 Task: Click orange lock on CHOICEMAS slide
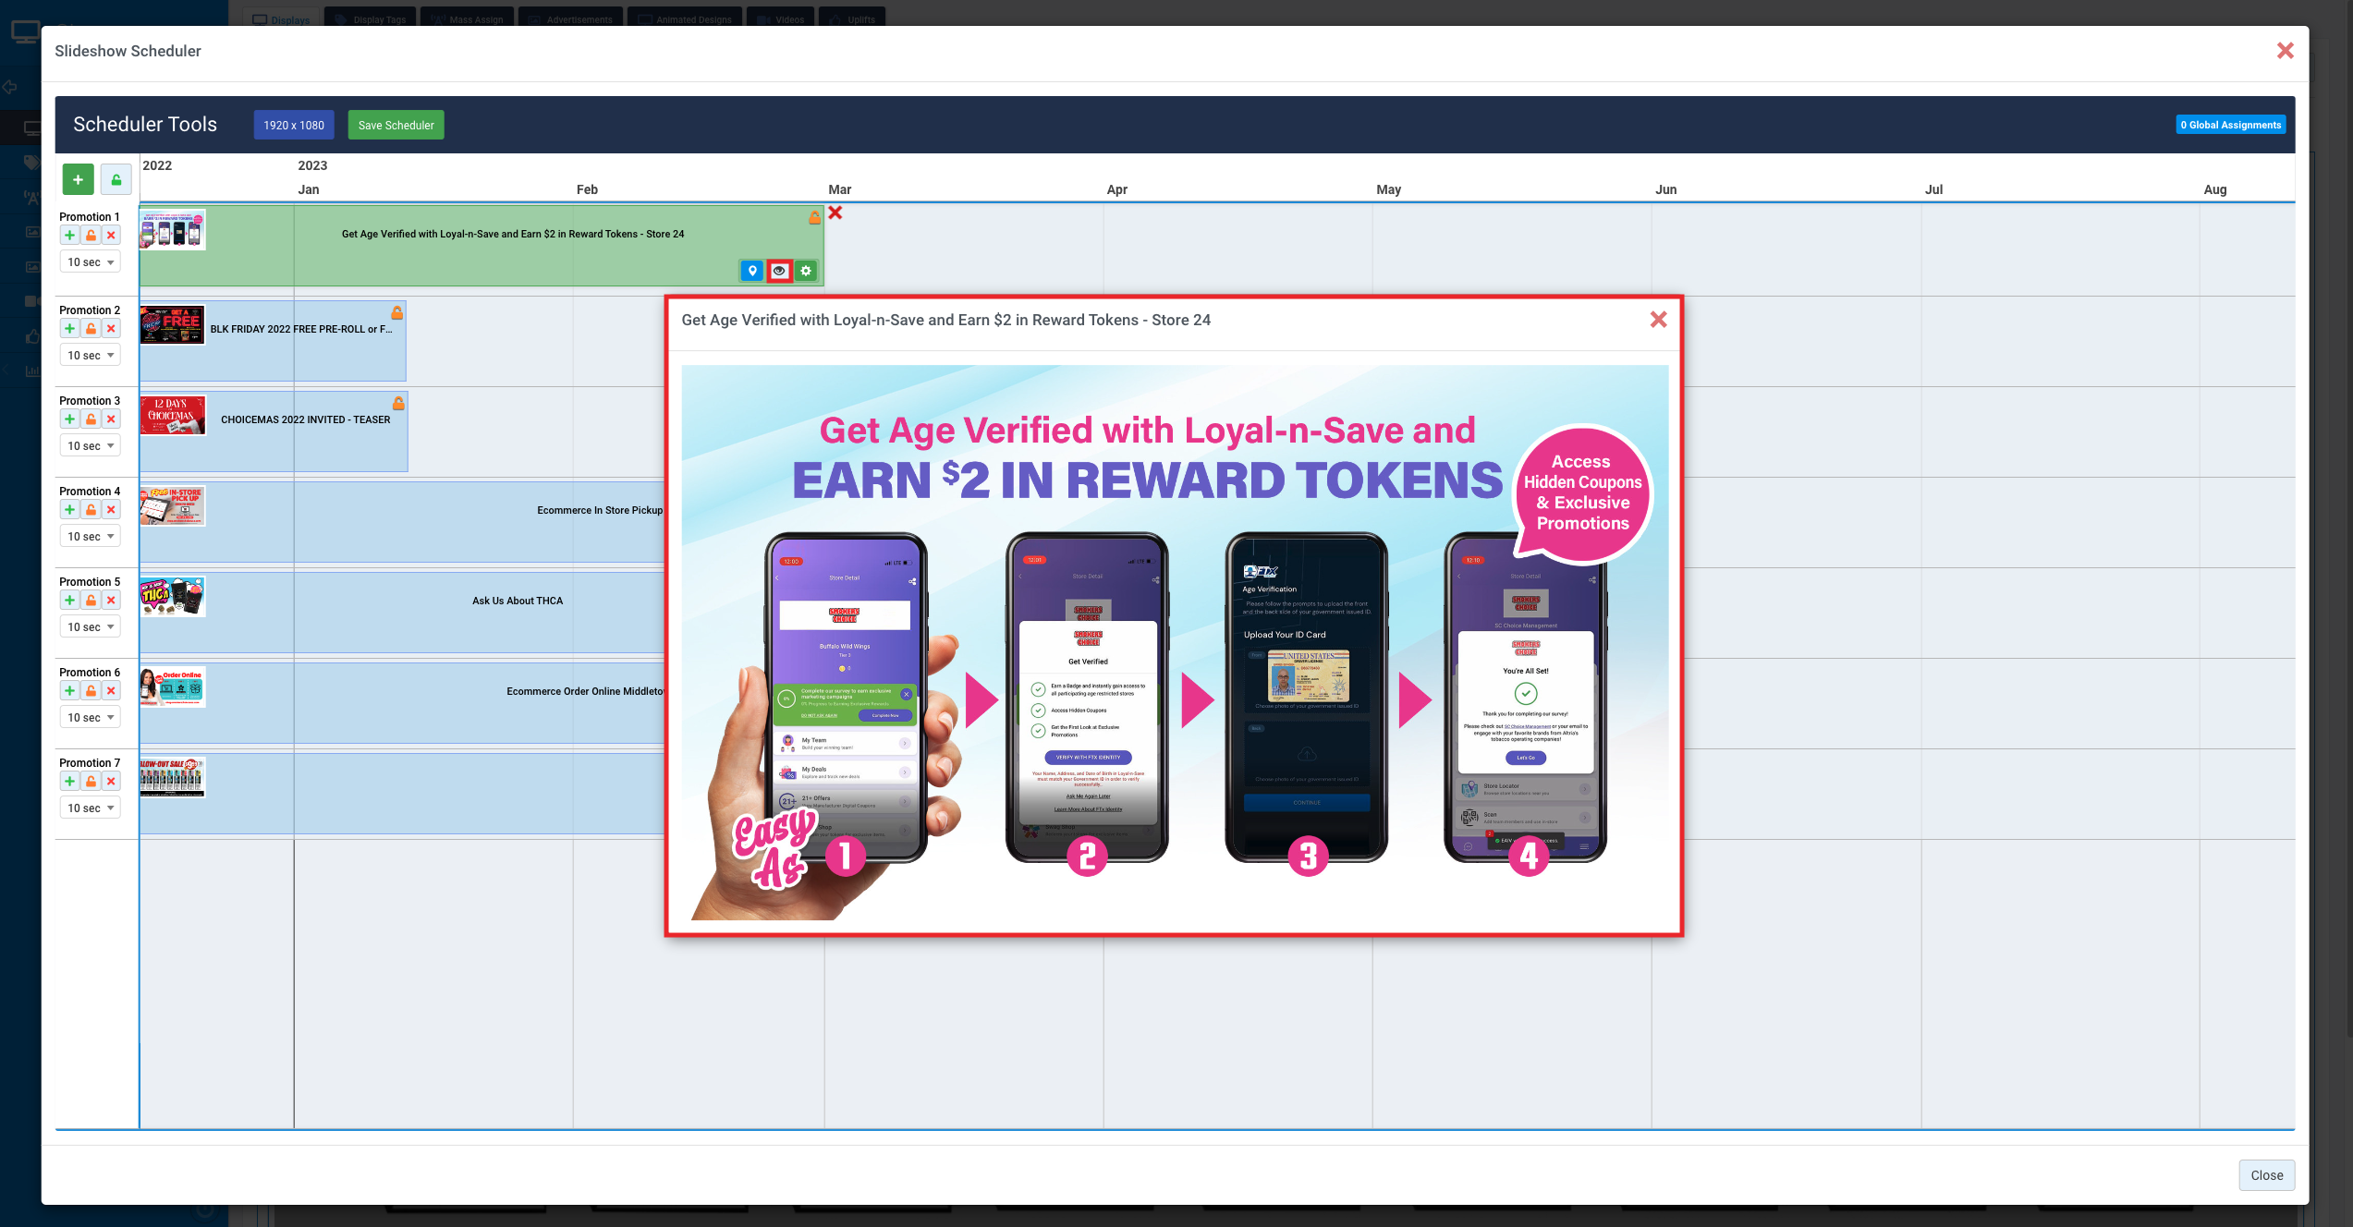point(398,404)
